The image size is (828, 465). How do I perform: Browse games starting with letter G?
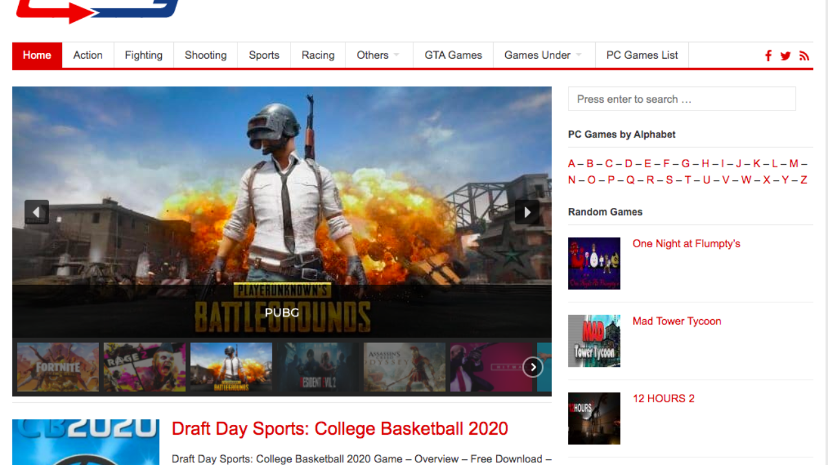(x=685, y=163)
